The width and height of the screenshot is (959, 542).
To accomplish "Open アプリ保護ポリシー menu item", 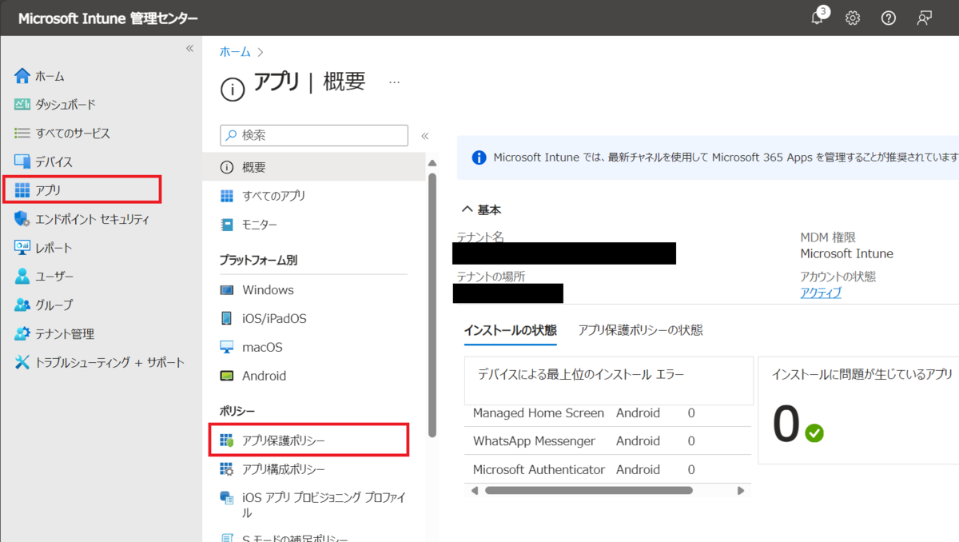I will coord(309,440).
